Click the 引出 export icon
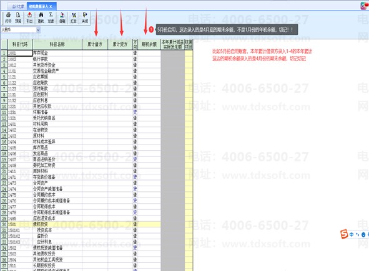The width and height of the screenshot is (369, 271). 29,17
